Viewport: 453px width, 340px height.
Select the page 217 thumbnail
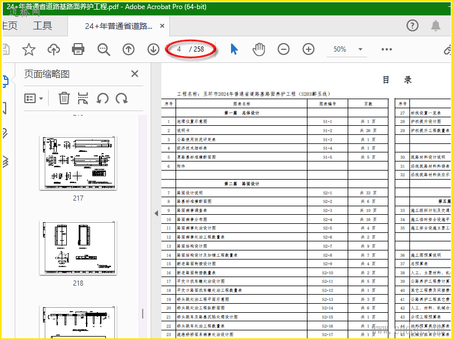78,163
